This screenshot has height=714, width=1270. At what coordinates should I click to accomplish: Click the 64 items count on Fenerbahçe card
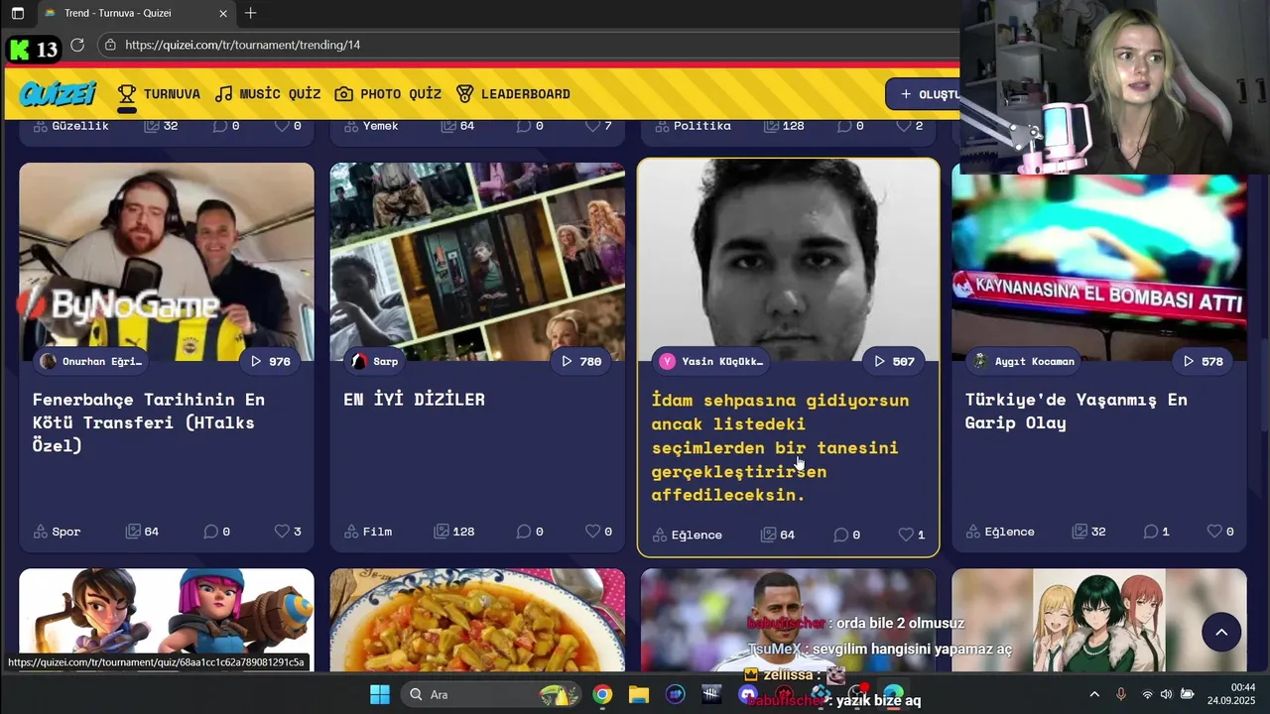click(x=142, y=532)
